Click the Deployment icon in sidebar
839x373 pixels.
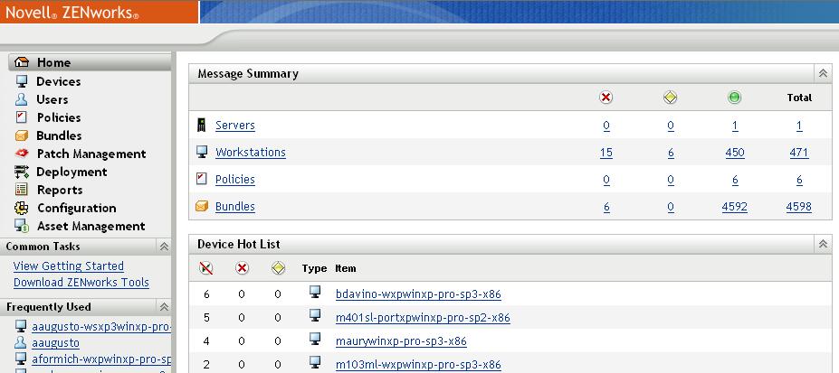tap(22, 172)
